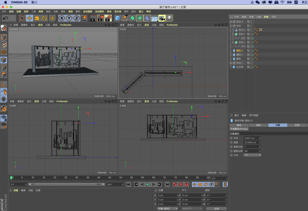Click the blue Deformer capsule icon
This screenshot has height=211, width=308.
tap(147, 18)
